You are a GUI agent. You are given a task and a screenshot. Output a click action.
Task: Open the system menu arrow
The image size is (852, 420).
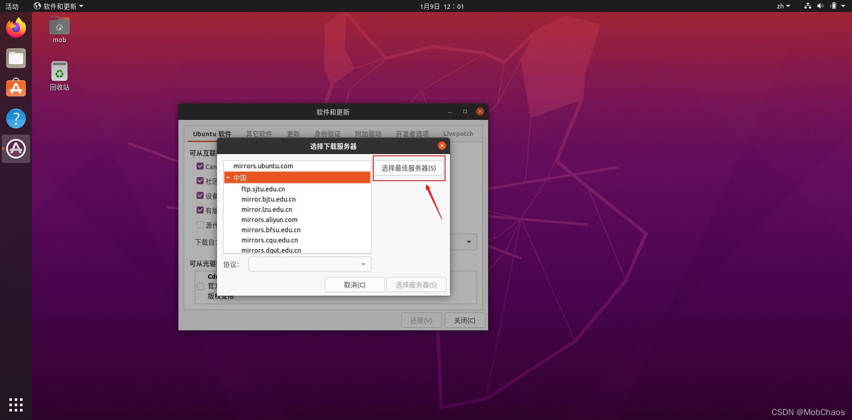point(843,6)
